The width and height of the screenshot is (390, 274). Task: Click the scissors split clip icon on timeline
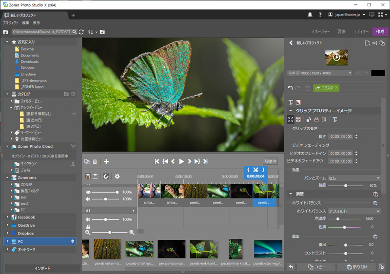pyautogui.click(x=255, y=170)
